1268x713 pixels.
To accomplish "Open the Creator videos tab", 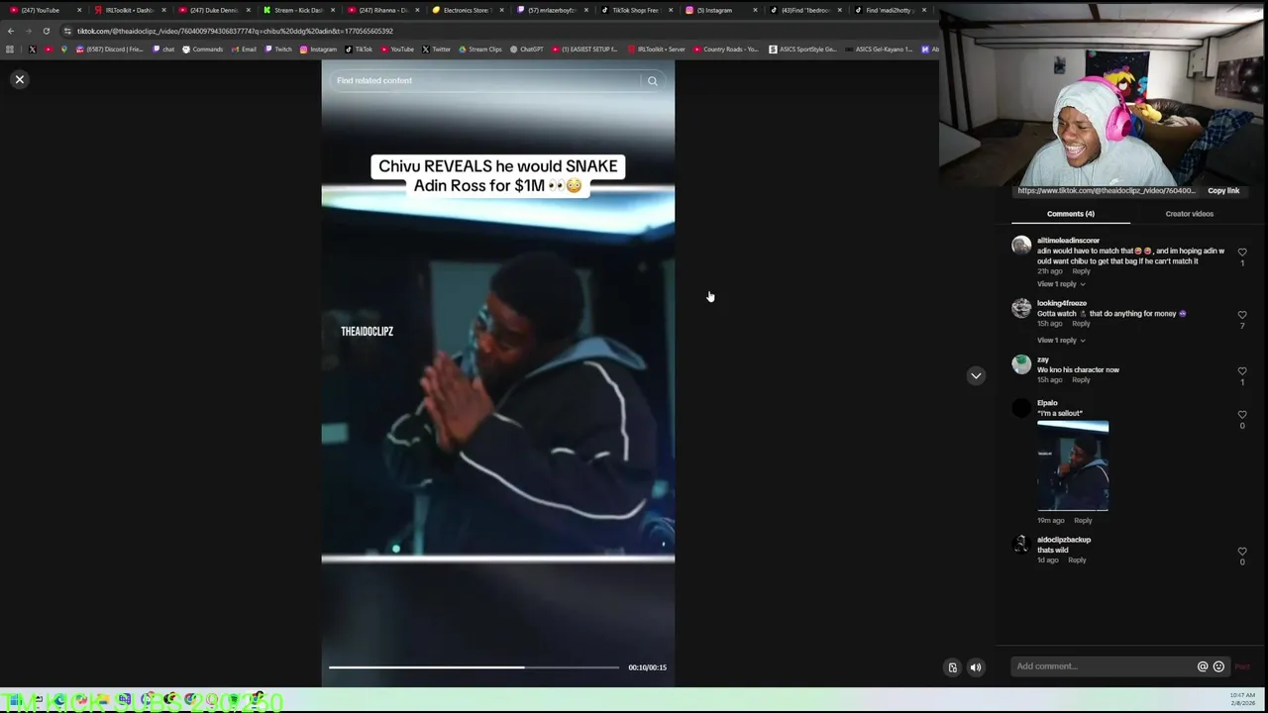I will pyautogui.click(x=1189, y=214).
